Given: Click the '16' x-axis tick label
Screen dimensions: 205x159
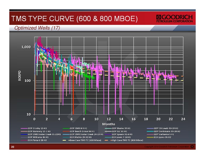Looking at the screenshot, I should [134, 119].
